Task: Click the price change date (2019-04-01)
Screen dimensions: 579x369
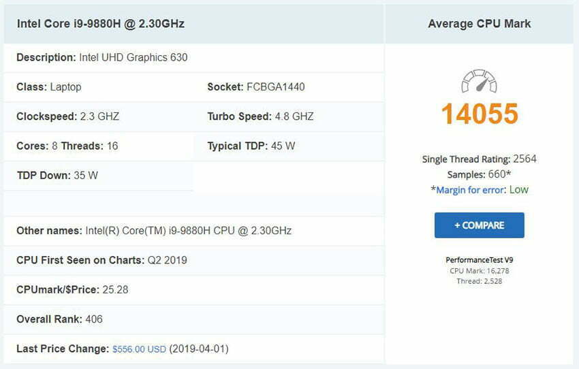Action: point(199,349)
